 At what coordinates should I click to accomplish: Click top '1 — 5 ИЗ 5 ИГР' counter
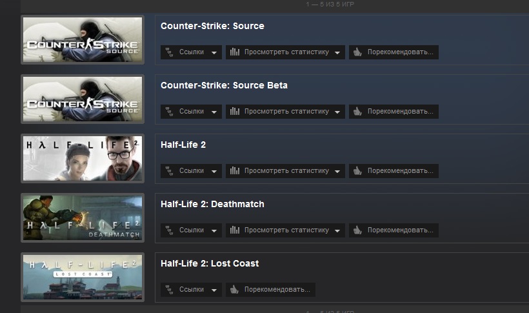click(330, 5)
